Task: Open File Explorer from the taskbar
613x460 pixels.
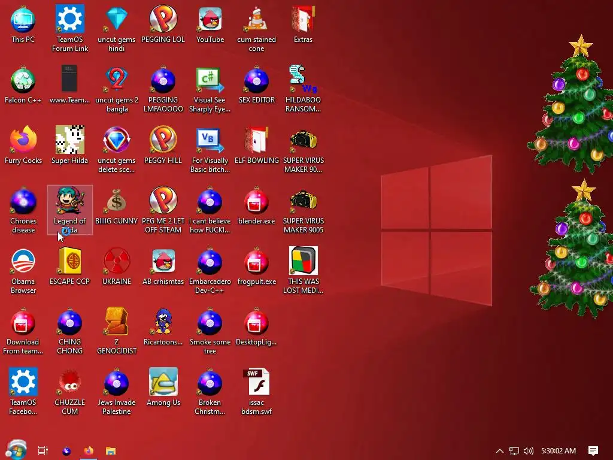Action: point(111,451)
